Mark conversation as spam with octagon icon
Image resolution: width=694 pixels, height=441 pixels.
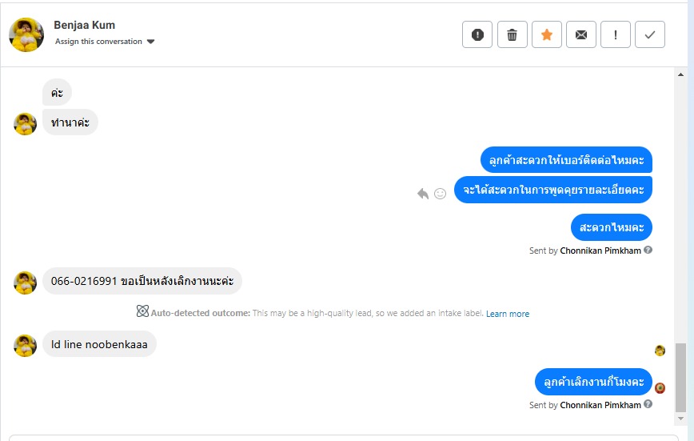[477, 34]
